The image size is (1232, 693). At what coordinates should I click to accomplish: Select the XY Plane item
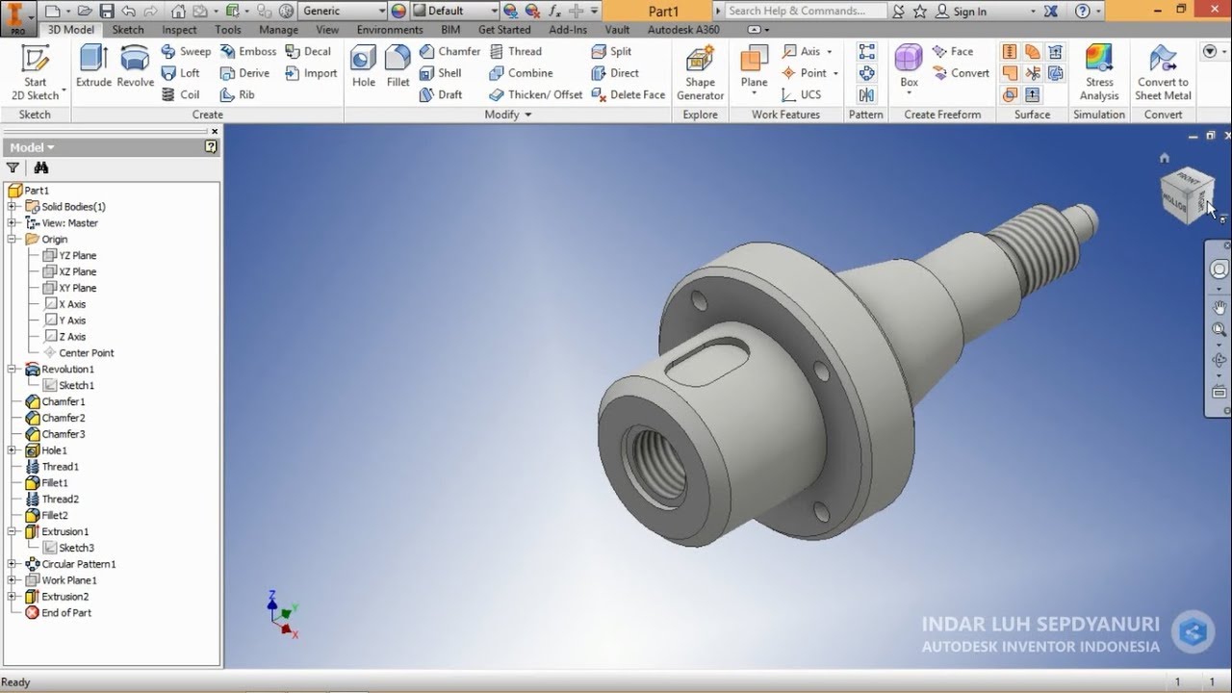tap(77, 288)
